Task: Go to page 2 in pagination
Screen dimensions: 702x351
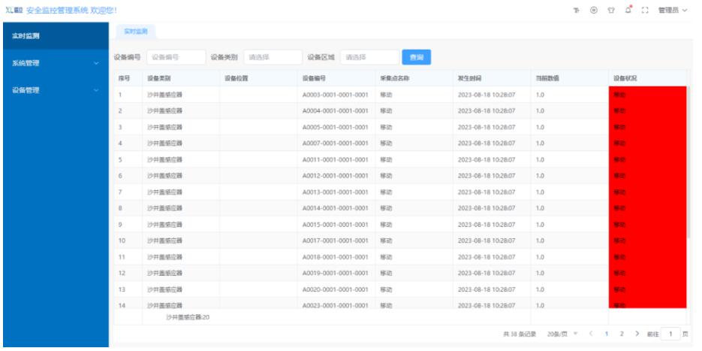Action: coord(622,333)
